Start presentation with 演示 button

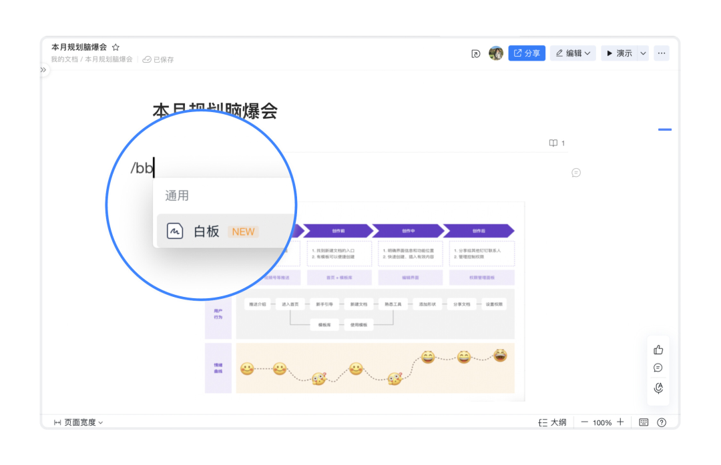tap(619, 53)
